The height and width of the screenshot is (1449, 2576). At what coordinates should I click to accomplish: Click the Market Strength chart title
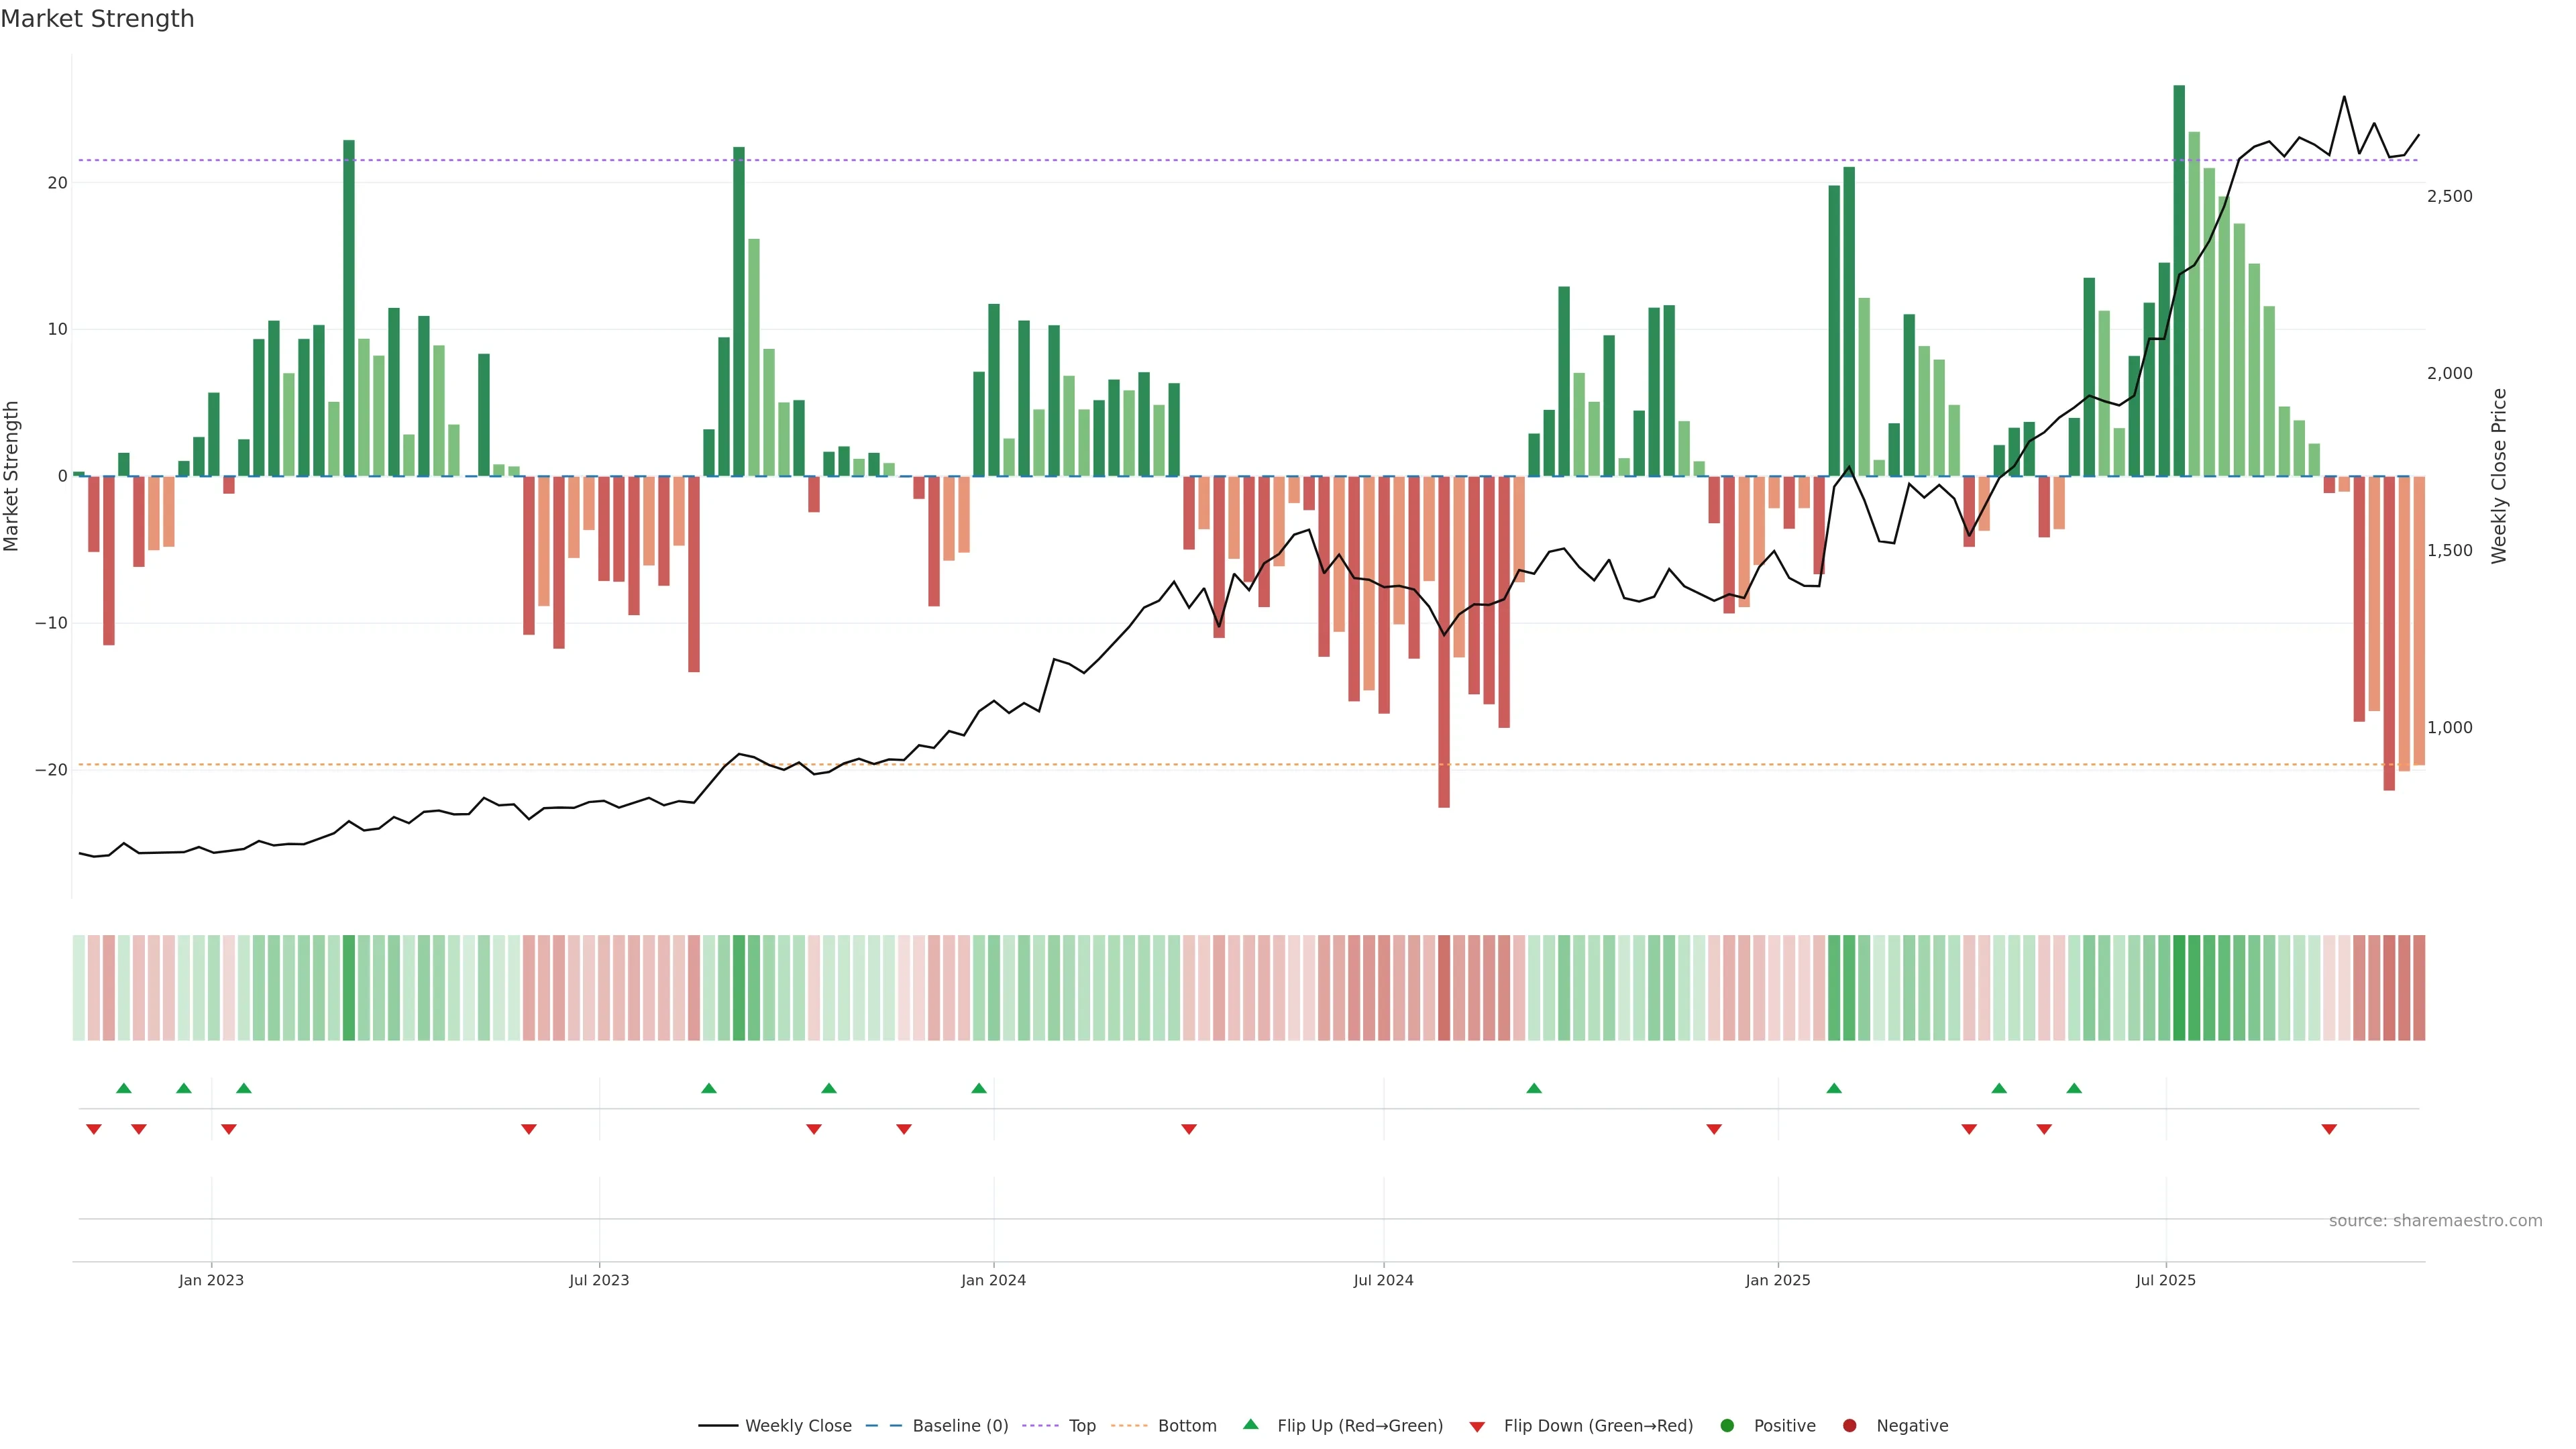(x=97, y=19)
